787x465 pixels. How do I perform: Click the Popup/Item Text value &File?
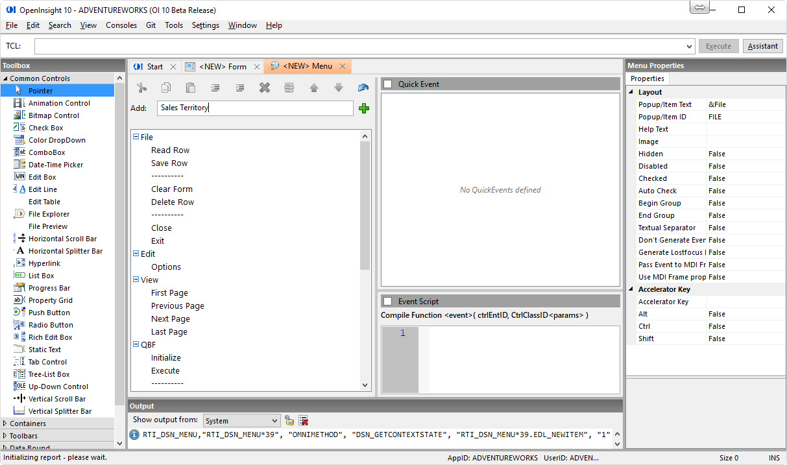coord(746,104)
